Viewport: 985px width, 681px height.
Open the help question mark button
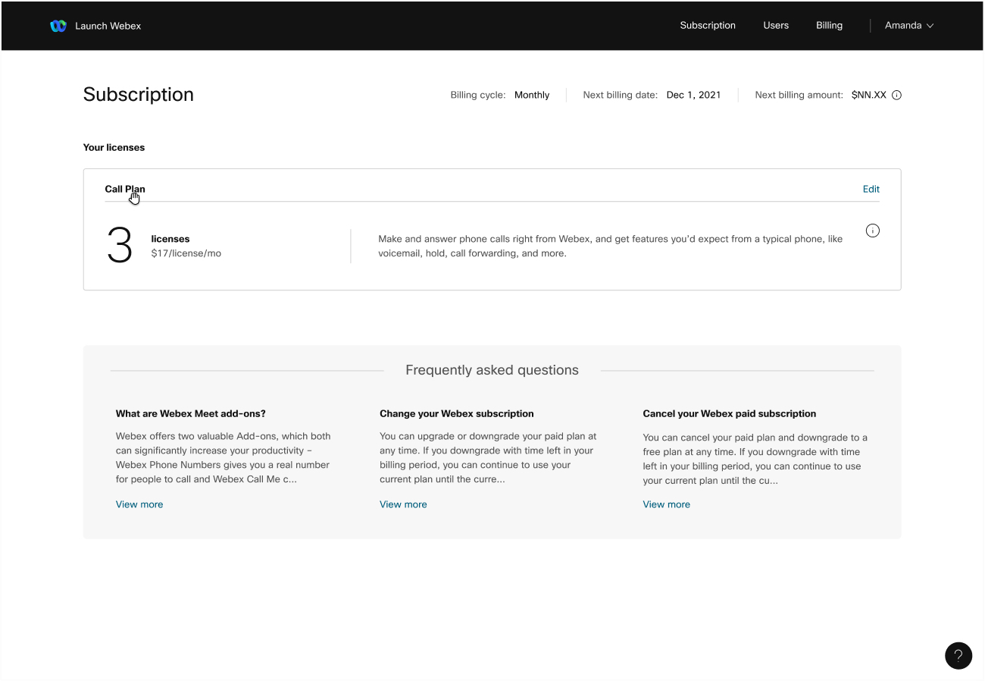pyautogui.click(x=958, y=656)
